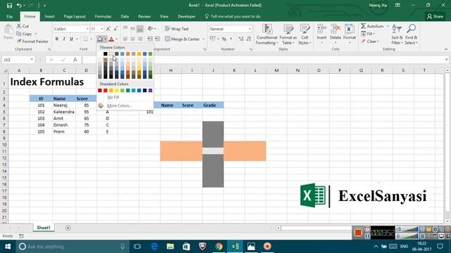
Task: Click the Copy button
Action: click(x=24, y=34)
